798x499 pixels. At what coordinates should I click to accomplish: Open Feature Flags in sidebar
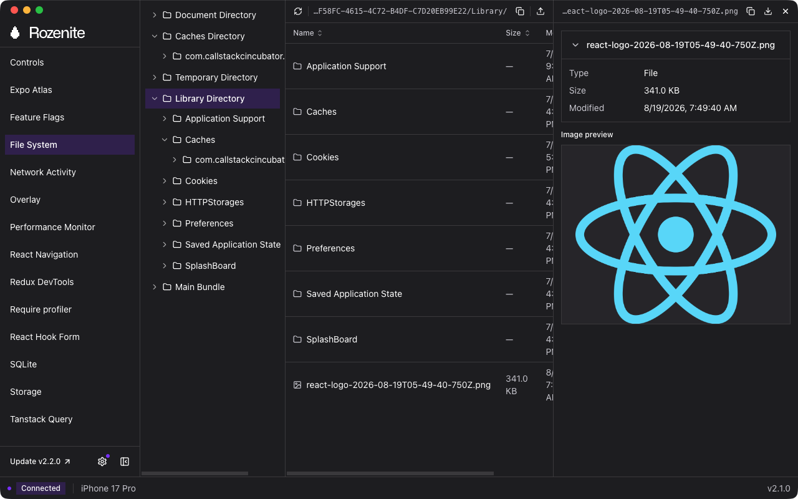tap(70, 117)
